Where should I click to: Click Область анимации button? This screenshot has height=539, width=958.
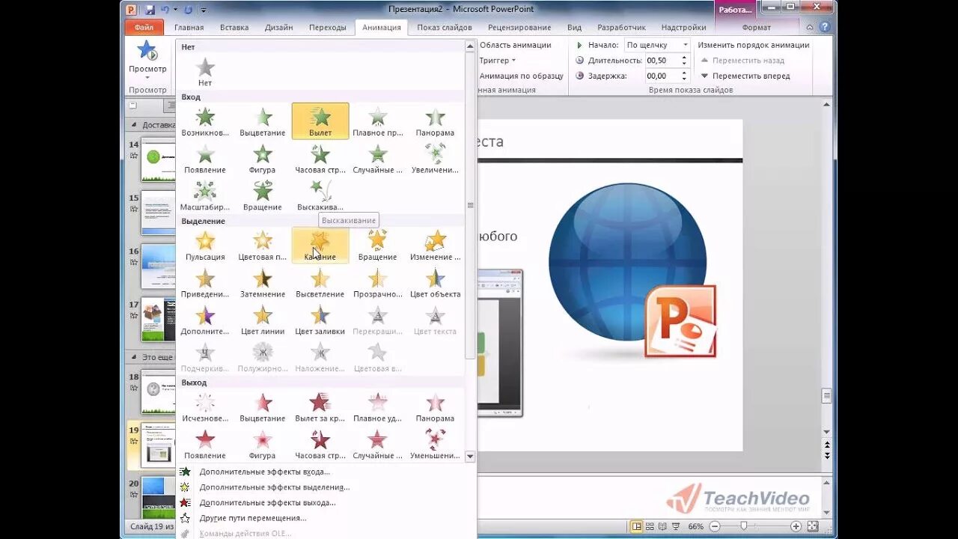pos(515,45)
